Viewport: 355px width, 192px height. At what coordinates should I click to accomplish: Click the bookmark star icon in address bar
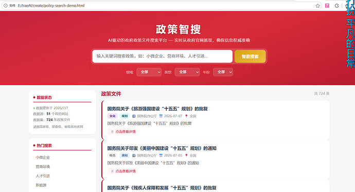pyautogui.click(x=317, y=6)
